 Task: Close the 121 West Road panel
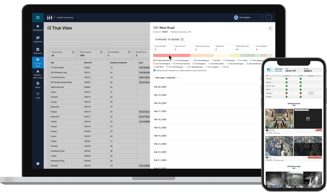270,28
